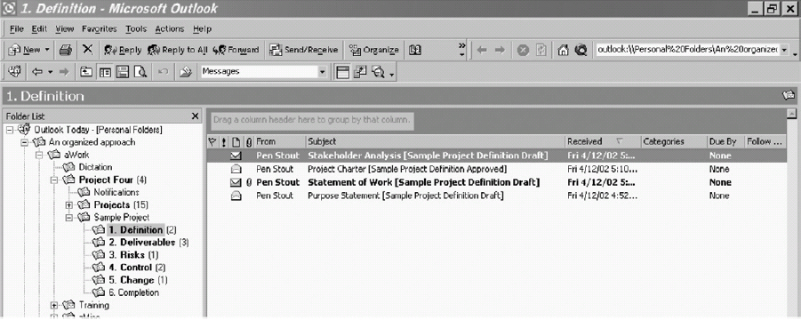The width and height of the screenshot is (801, 320).
Task: Click the folder icon right of the 1. Definition banner
Action: click(789, 95)
